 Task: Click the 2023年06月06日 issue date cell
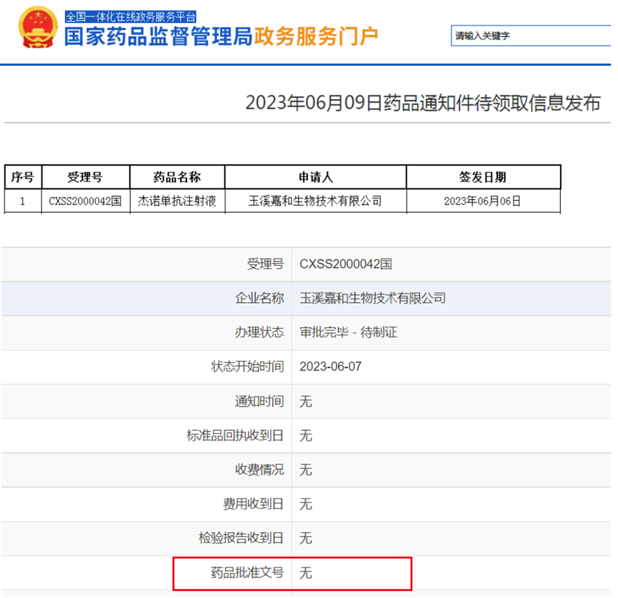click(x=482, y=201)
